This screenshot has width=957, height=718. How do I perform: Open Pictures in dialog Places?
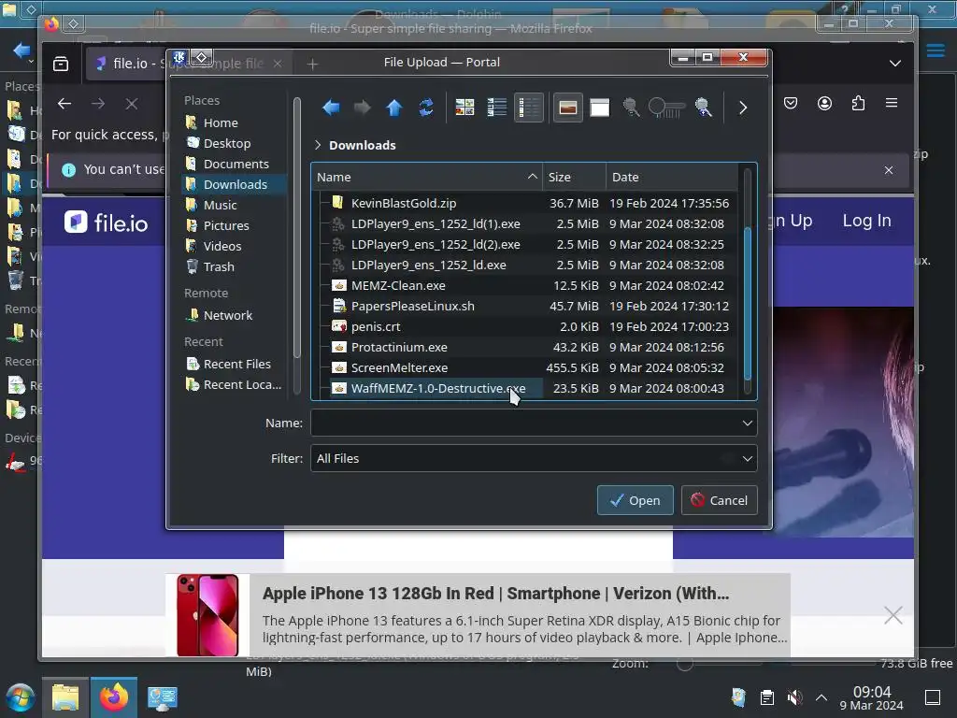pos(233,225)
